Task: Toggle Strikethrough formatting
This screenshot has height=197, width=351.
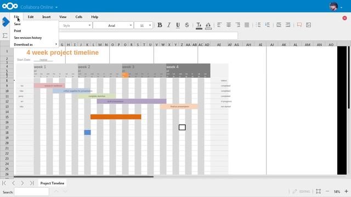Action: pyautogui.click(x=187, y=25)
